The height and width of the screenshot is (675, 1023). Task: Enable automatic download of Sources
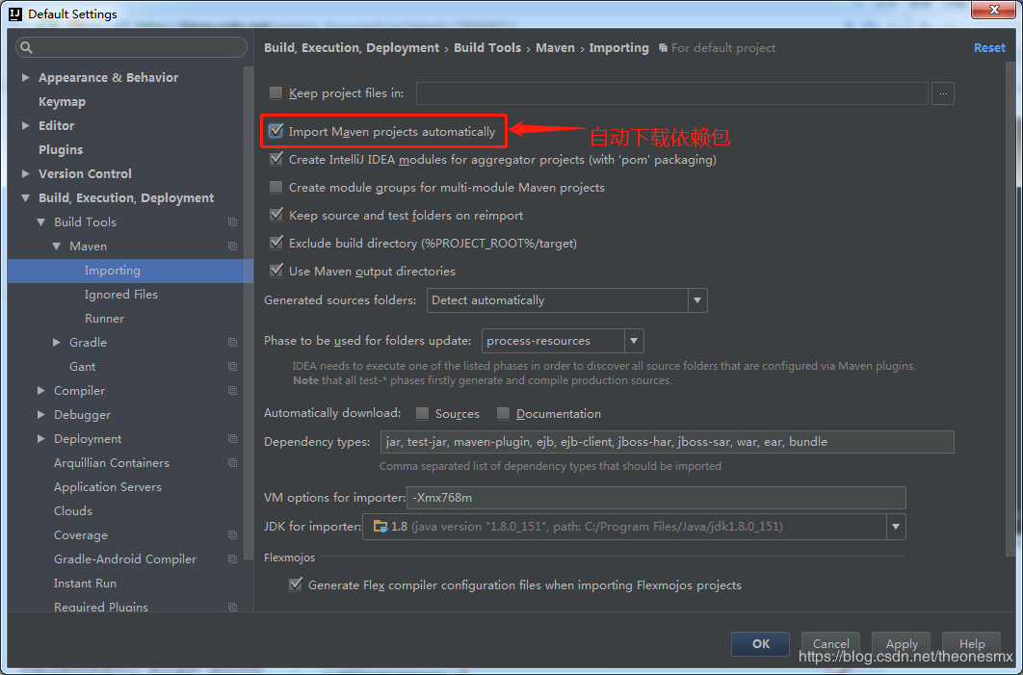(422, 413)
